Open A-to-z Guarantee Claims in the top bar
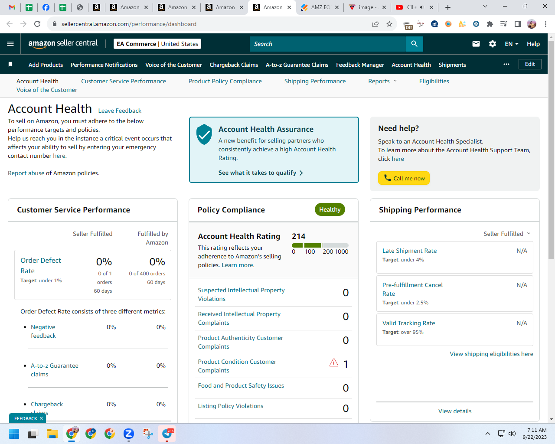This screenshot has height=444, width=555. point(297,65)
